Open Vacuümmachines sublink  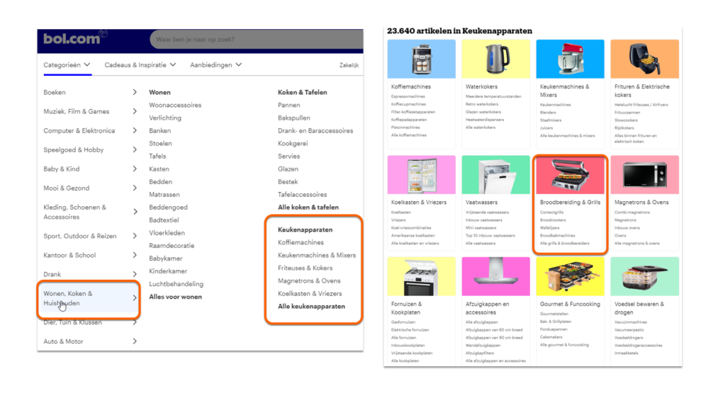pos(631,322)
